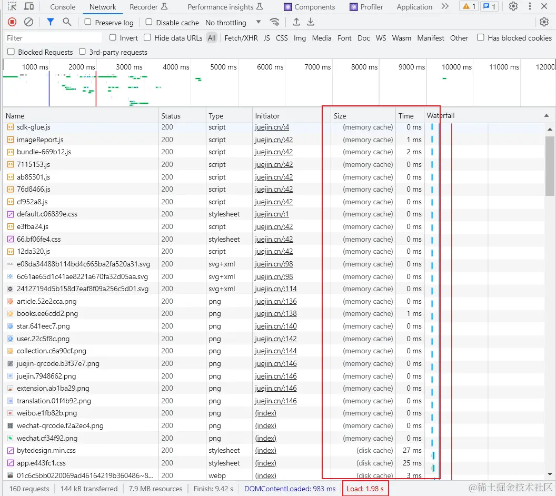Sort by the Size column header
Image resolution: width=556 pixels, height=496 pixels.
[x=363, y=116]
